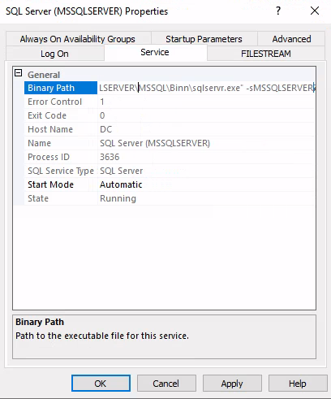Select the Process ID row

coord(170,157)
